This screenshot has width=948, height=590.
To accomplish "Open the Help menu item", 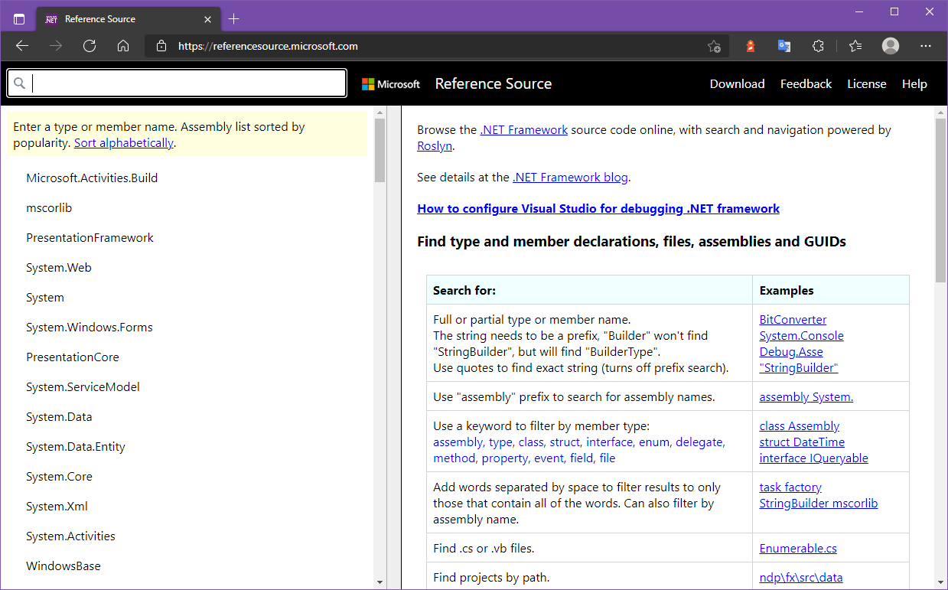I will point(914,84).
